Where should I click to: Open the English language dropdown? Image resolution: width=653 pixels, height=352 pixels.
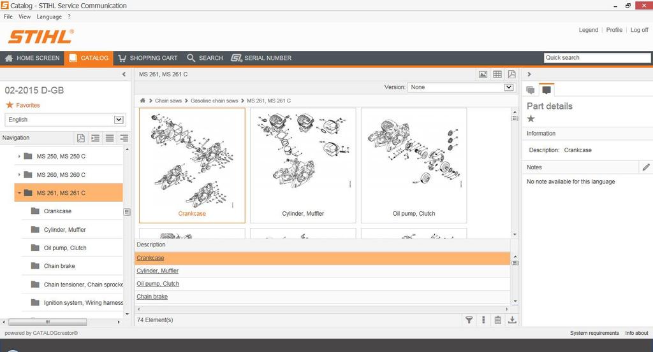point(65,120)
